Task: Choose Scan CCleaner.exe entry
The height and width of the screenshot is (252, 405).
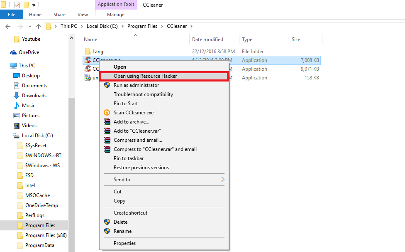Action: click(164, 113)
